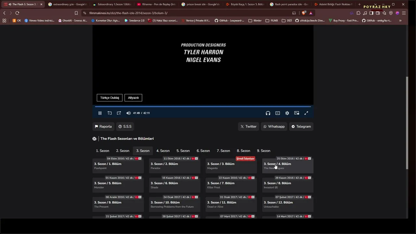Open episode 12 Untouchable

(288, 204)
